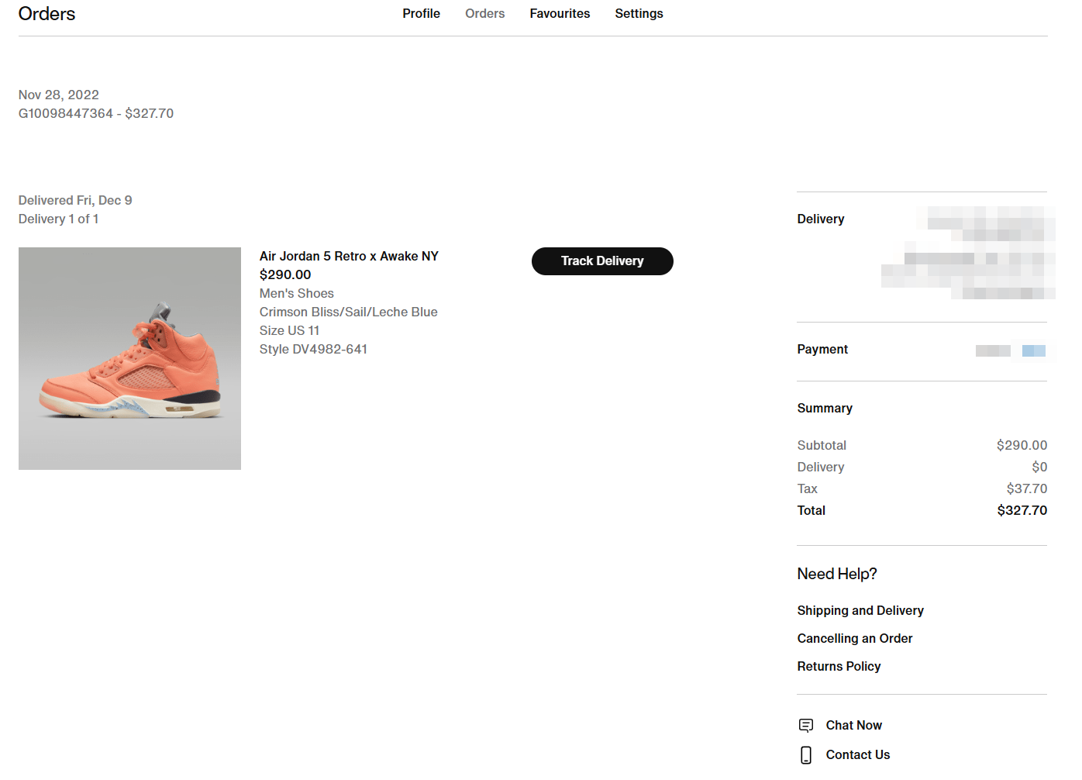Screen dimensions: 1082x780
Task: Click the phone icon beside Contact Us
Action: [806, 755]
